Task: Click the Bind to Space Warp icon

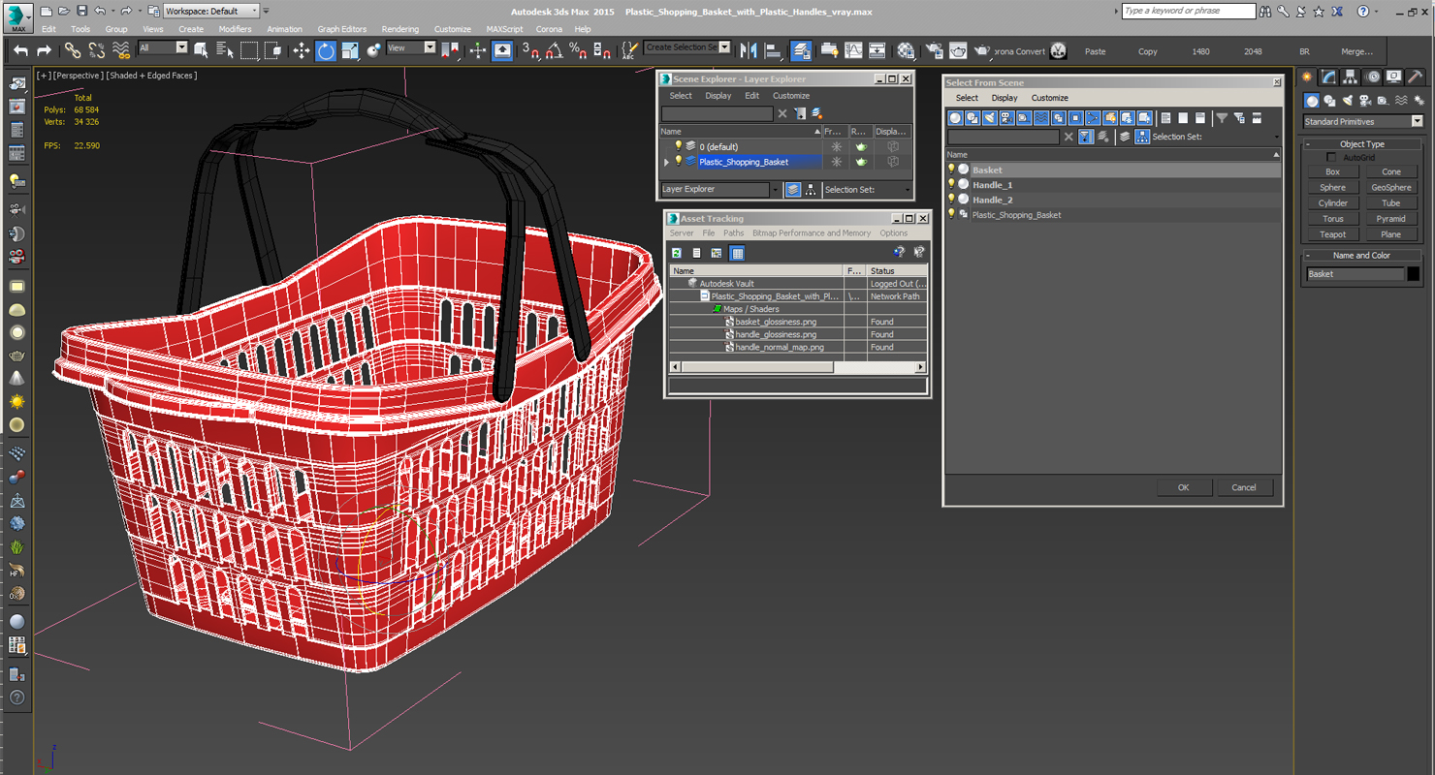Action: click(121, 50)
